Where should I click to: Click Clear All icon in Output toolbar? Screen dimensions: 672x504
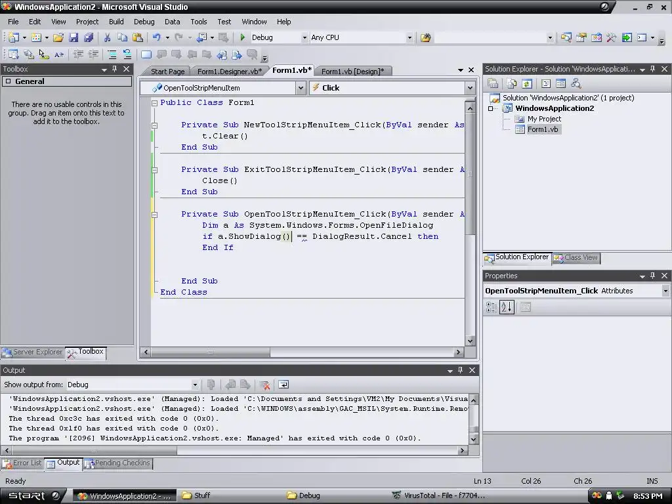[264, 385]
